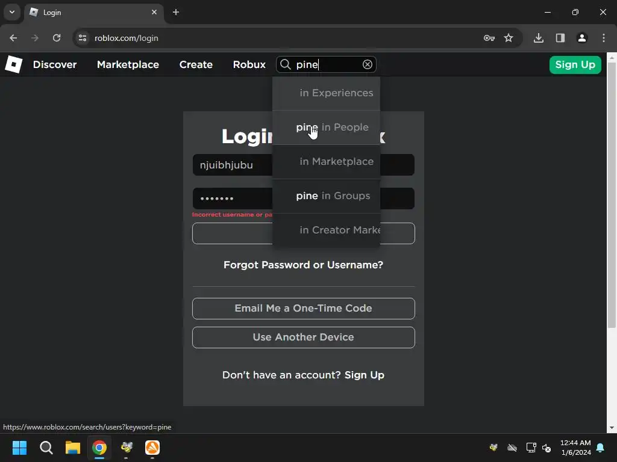
Task: Open the Create nav item
Action: (196, 64)
